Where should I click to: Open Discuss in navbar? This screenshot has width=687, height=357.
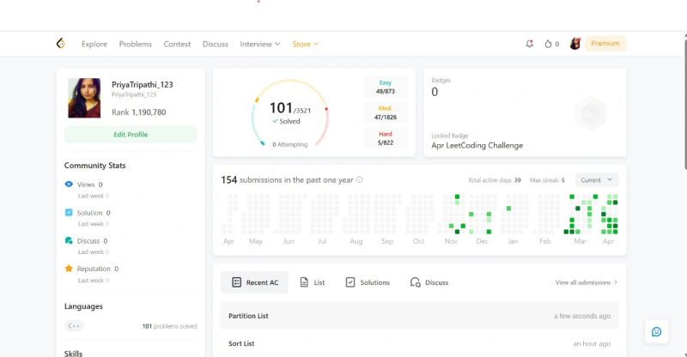point(216,44)
